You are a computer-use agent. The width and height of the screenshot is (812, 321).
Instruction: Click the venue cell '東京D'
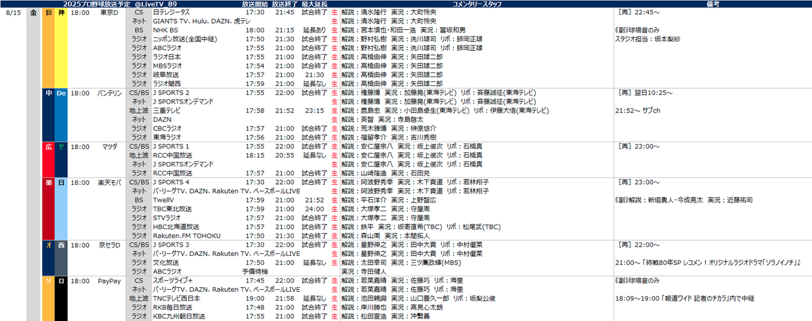pyautogui.click(x=109, y=12)
